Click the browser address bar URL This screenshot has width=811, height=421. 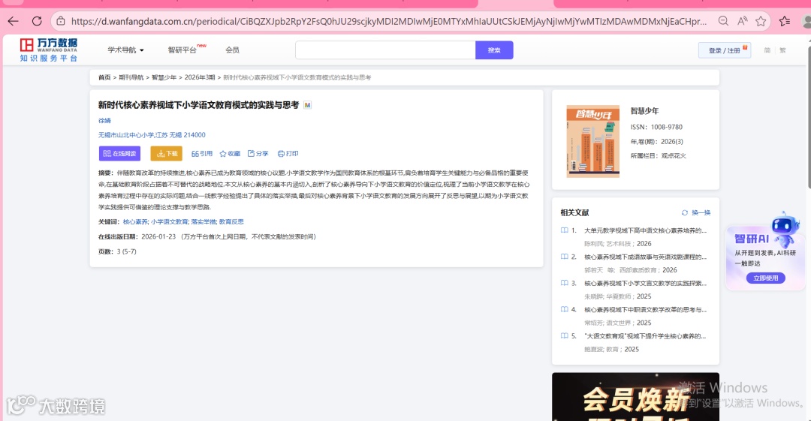tap(388, 21)
